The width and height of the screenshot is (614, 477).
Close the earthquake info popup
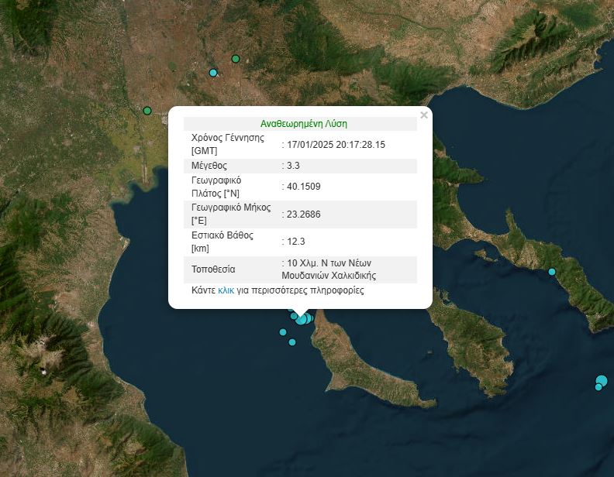423,115
